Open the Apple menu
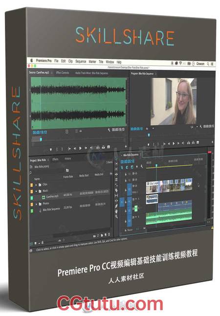This screenshot has width=220, height=316. [32, 60]
